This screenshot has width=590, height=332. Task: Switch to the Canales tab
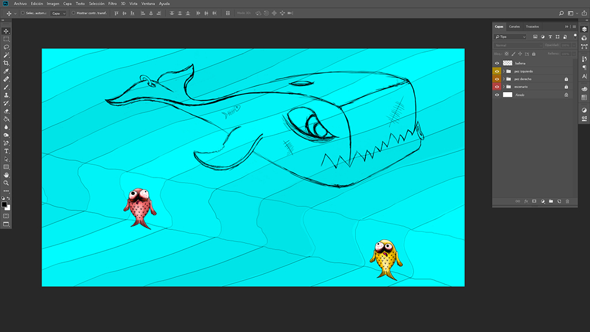(x=514, y=27)
